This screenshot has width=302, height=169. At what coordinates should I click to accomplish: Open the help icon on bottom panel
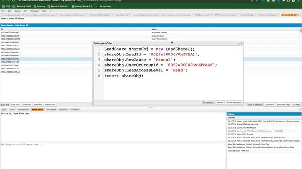[x=301, y=109]
